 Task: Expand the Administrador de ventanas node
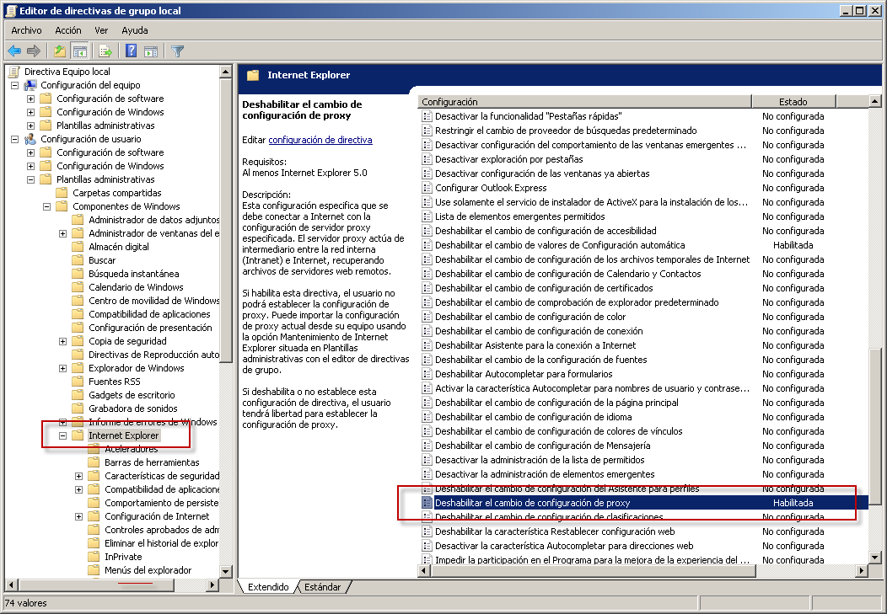pos(62,234)
